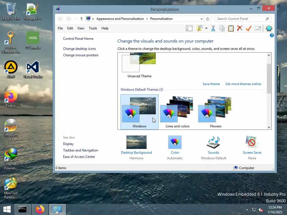This screenshot has height=215, width=287.
Task: Click the address bar Control Panel icon dropdown
Action: tap(88, 19)
